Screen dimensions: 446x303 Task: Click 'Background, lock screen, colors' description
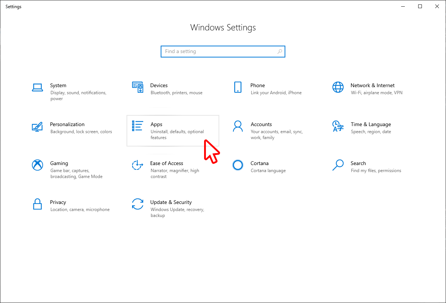tap(81, 132)
